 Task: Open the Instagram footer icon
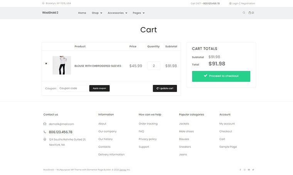[245, 170]
